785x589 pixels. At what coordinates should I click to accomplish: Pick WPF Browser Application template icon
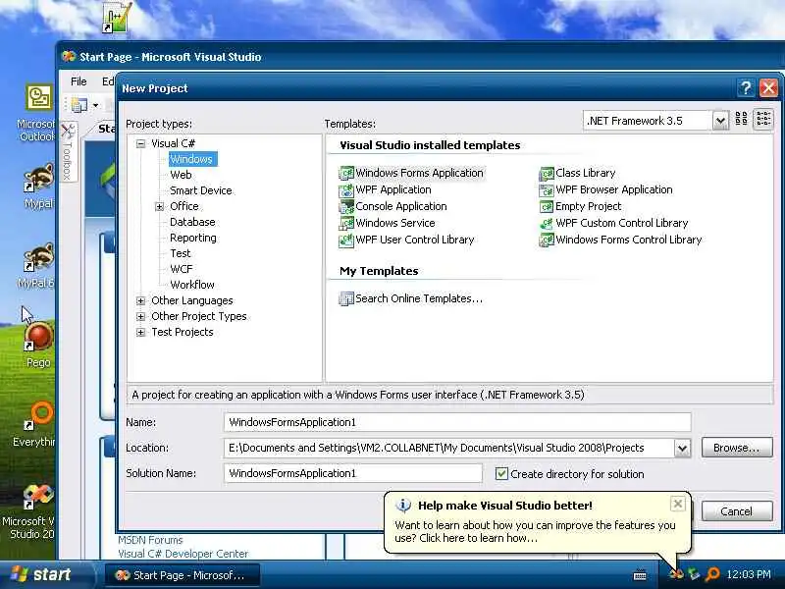click(547, 190)
